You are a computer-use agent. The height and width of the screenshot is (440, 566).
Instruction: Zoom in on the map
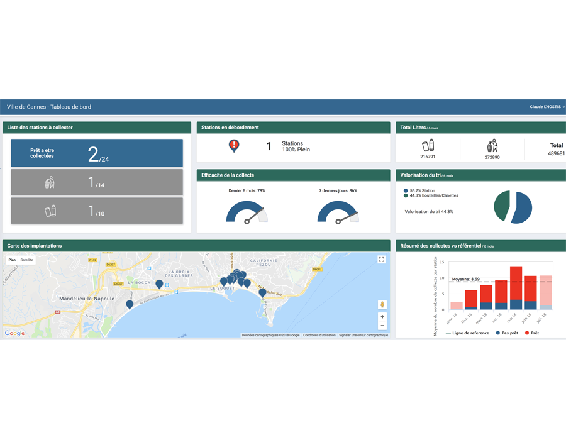tap(382, 317)
